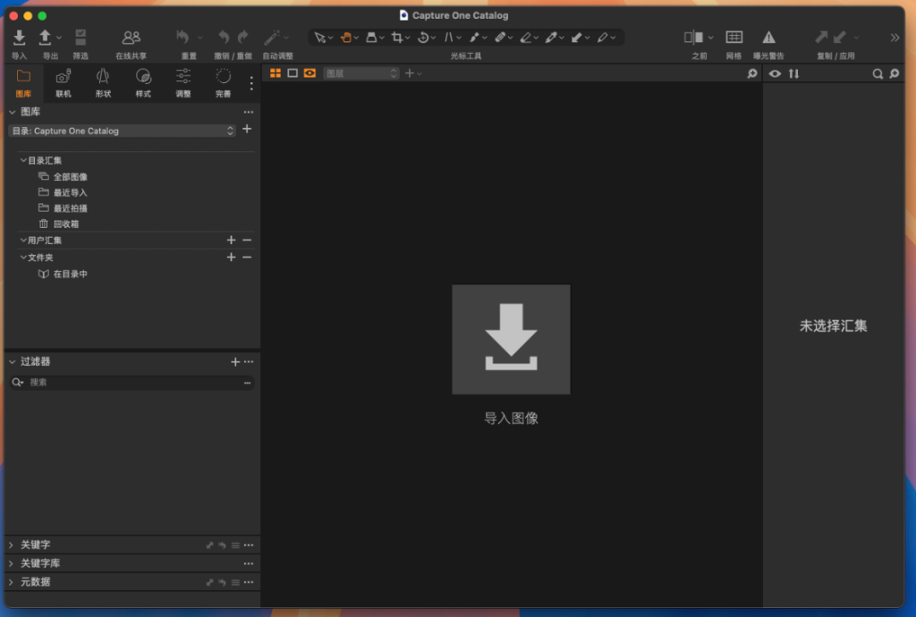Switch to the Tether (联机) tool tab
This screenshot has width=916, height=617.
coord(64,77)
